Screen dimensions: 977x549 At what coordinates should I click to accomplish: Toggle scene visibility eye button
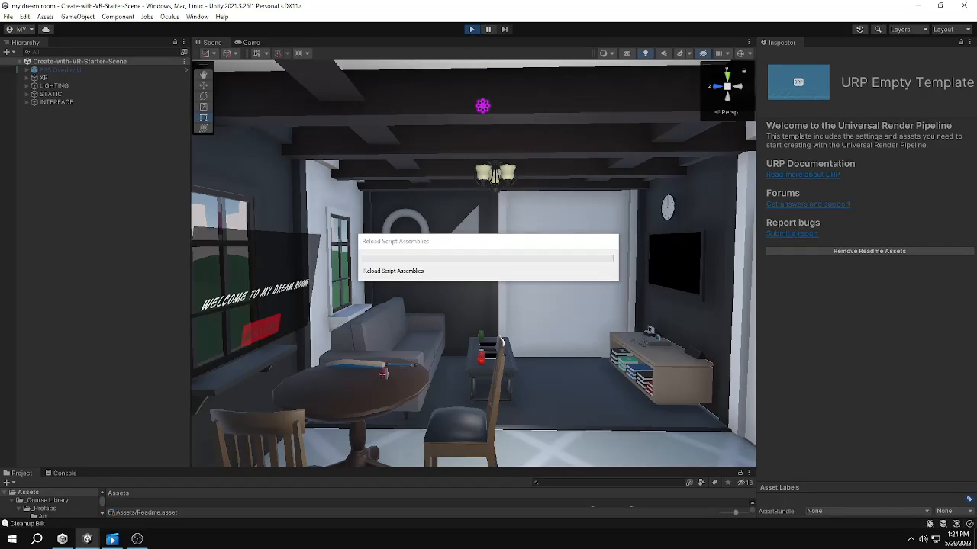(703, 53)
